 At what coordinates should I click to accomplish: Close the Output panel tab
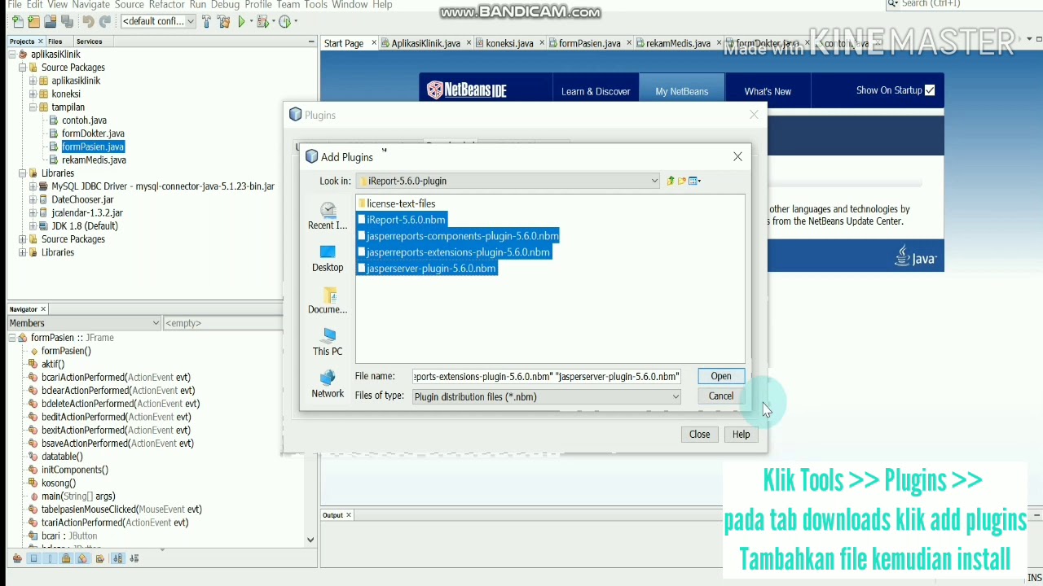click(x=349, y=515)
